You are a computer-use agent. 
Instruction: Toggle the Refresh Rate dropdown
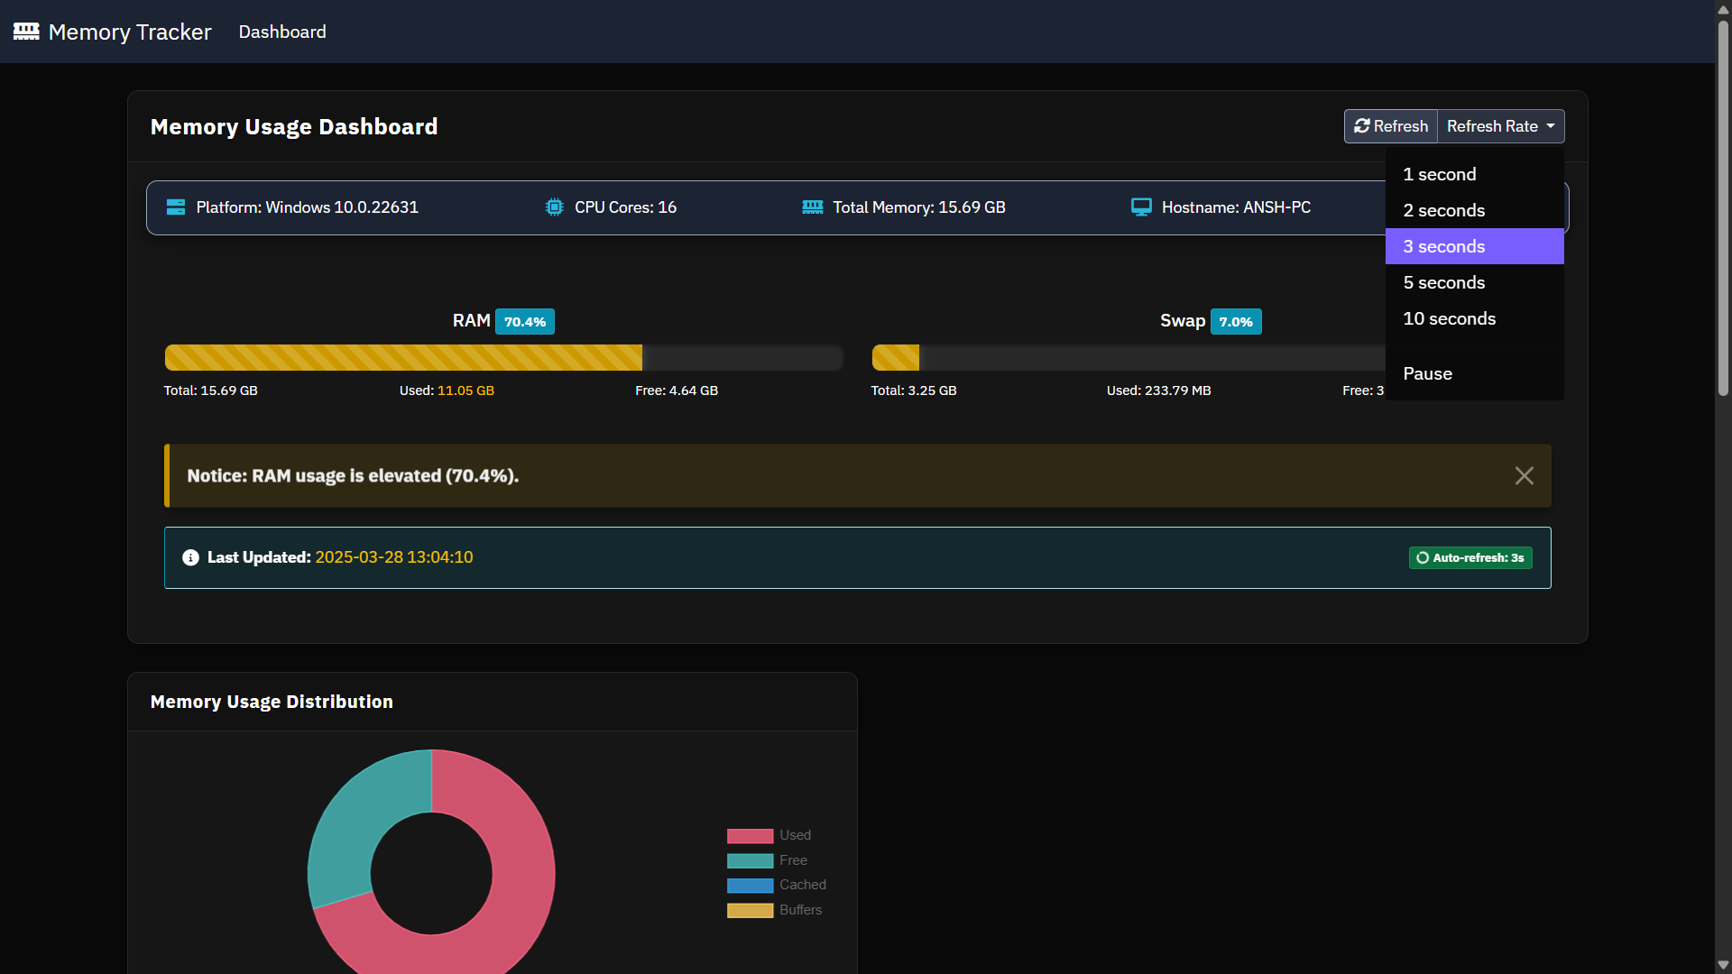[1501, 126]
